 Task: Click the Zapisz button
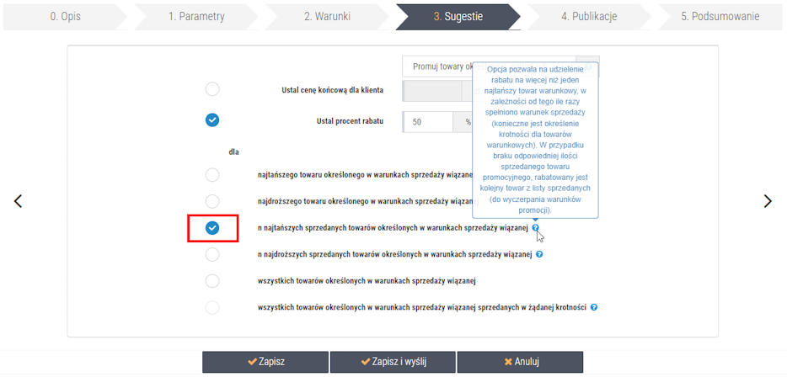[x=265, y=362]
